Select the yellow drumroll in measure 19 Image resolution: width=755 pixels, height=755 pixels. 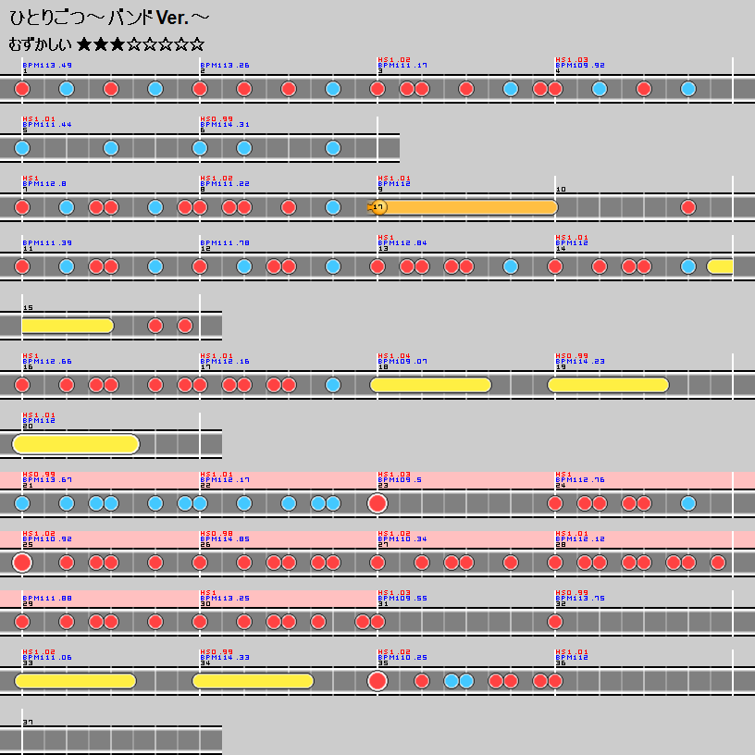point(608,385)
